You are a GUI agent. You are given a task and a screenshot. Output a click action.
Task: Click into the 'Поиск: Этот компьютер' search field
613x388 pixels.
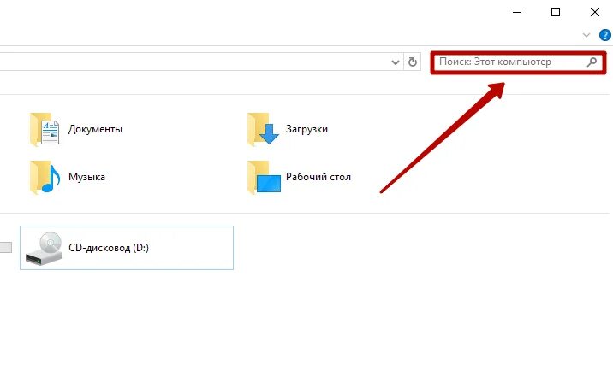518,62
